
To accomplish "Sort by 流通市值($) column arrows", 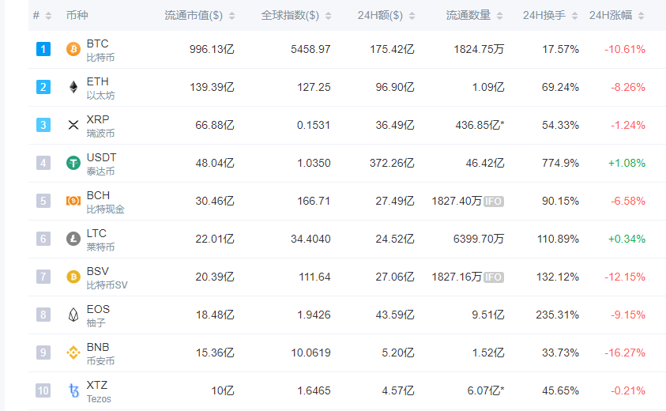I will 232,16.
